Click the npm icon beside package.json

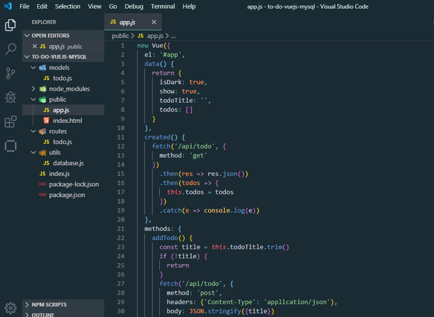(x=42, y=195)
